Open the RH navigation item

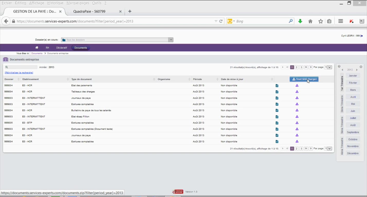click(47, 48)
